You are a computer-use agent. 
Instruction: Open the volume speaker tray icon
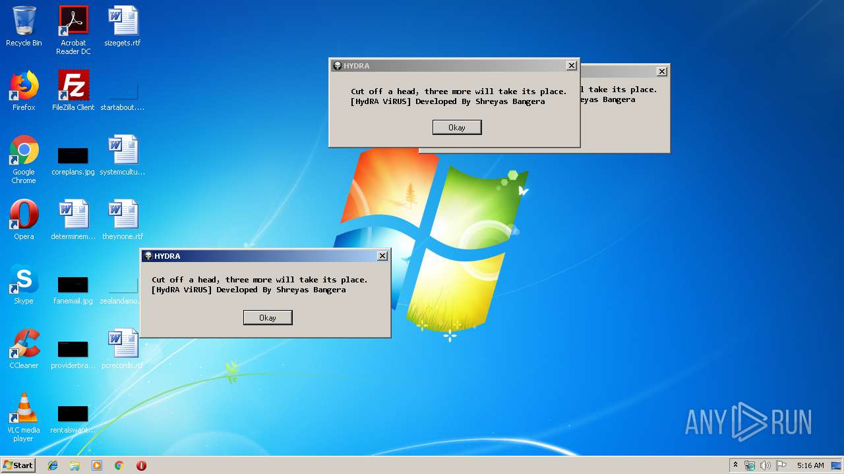(x=765, y=465)
